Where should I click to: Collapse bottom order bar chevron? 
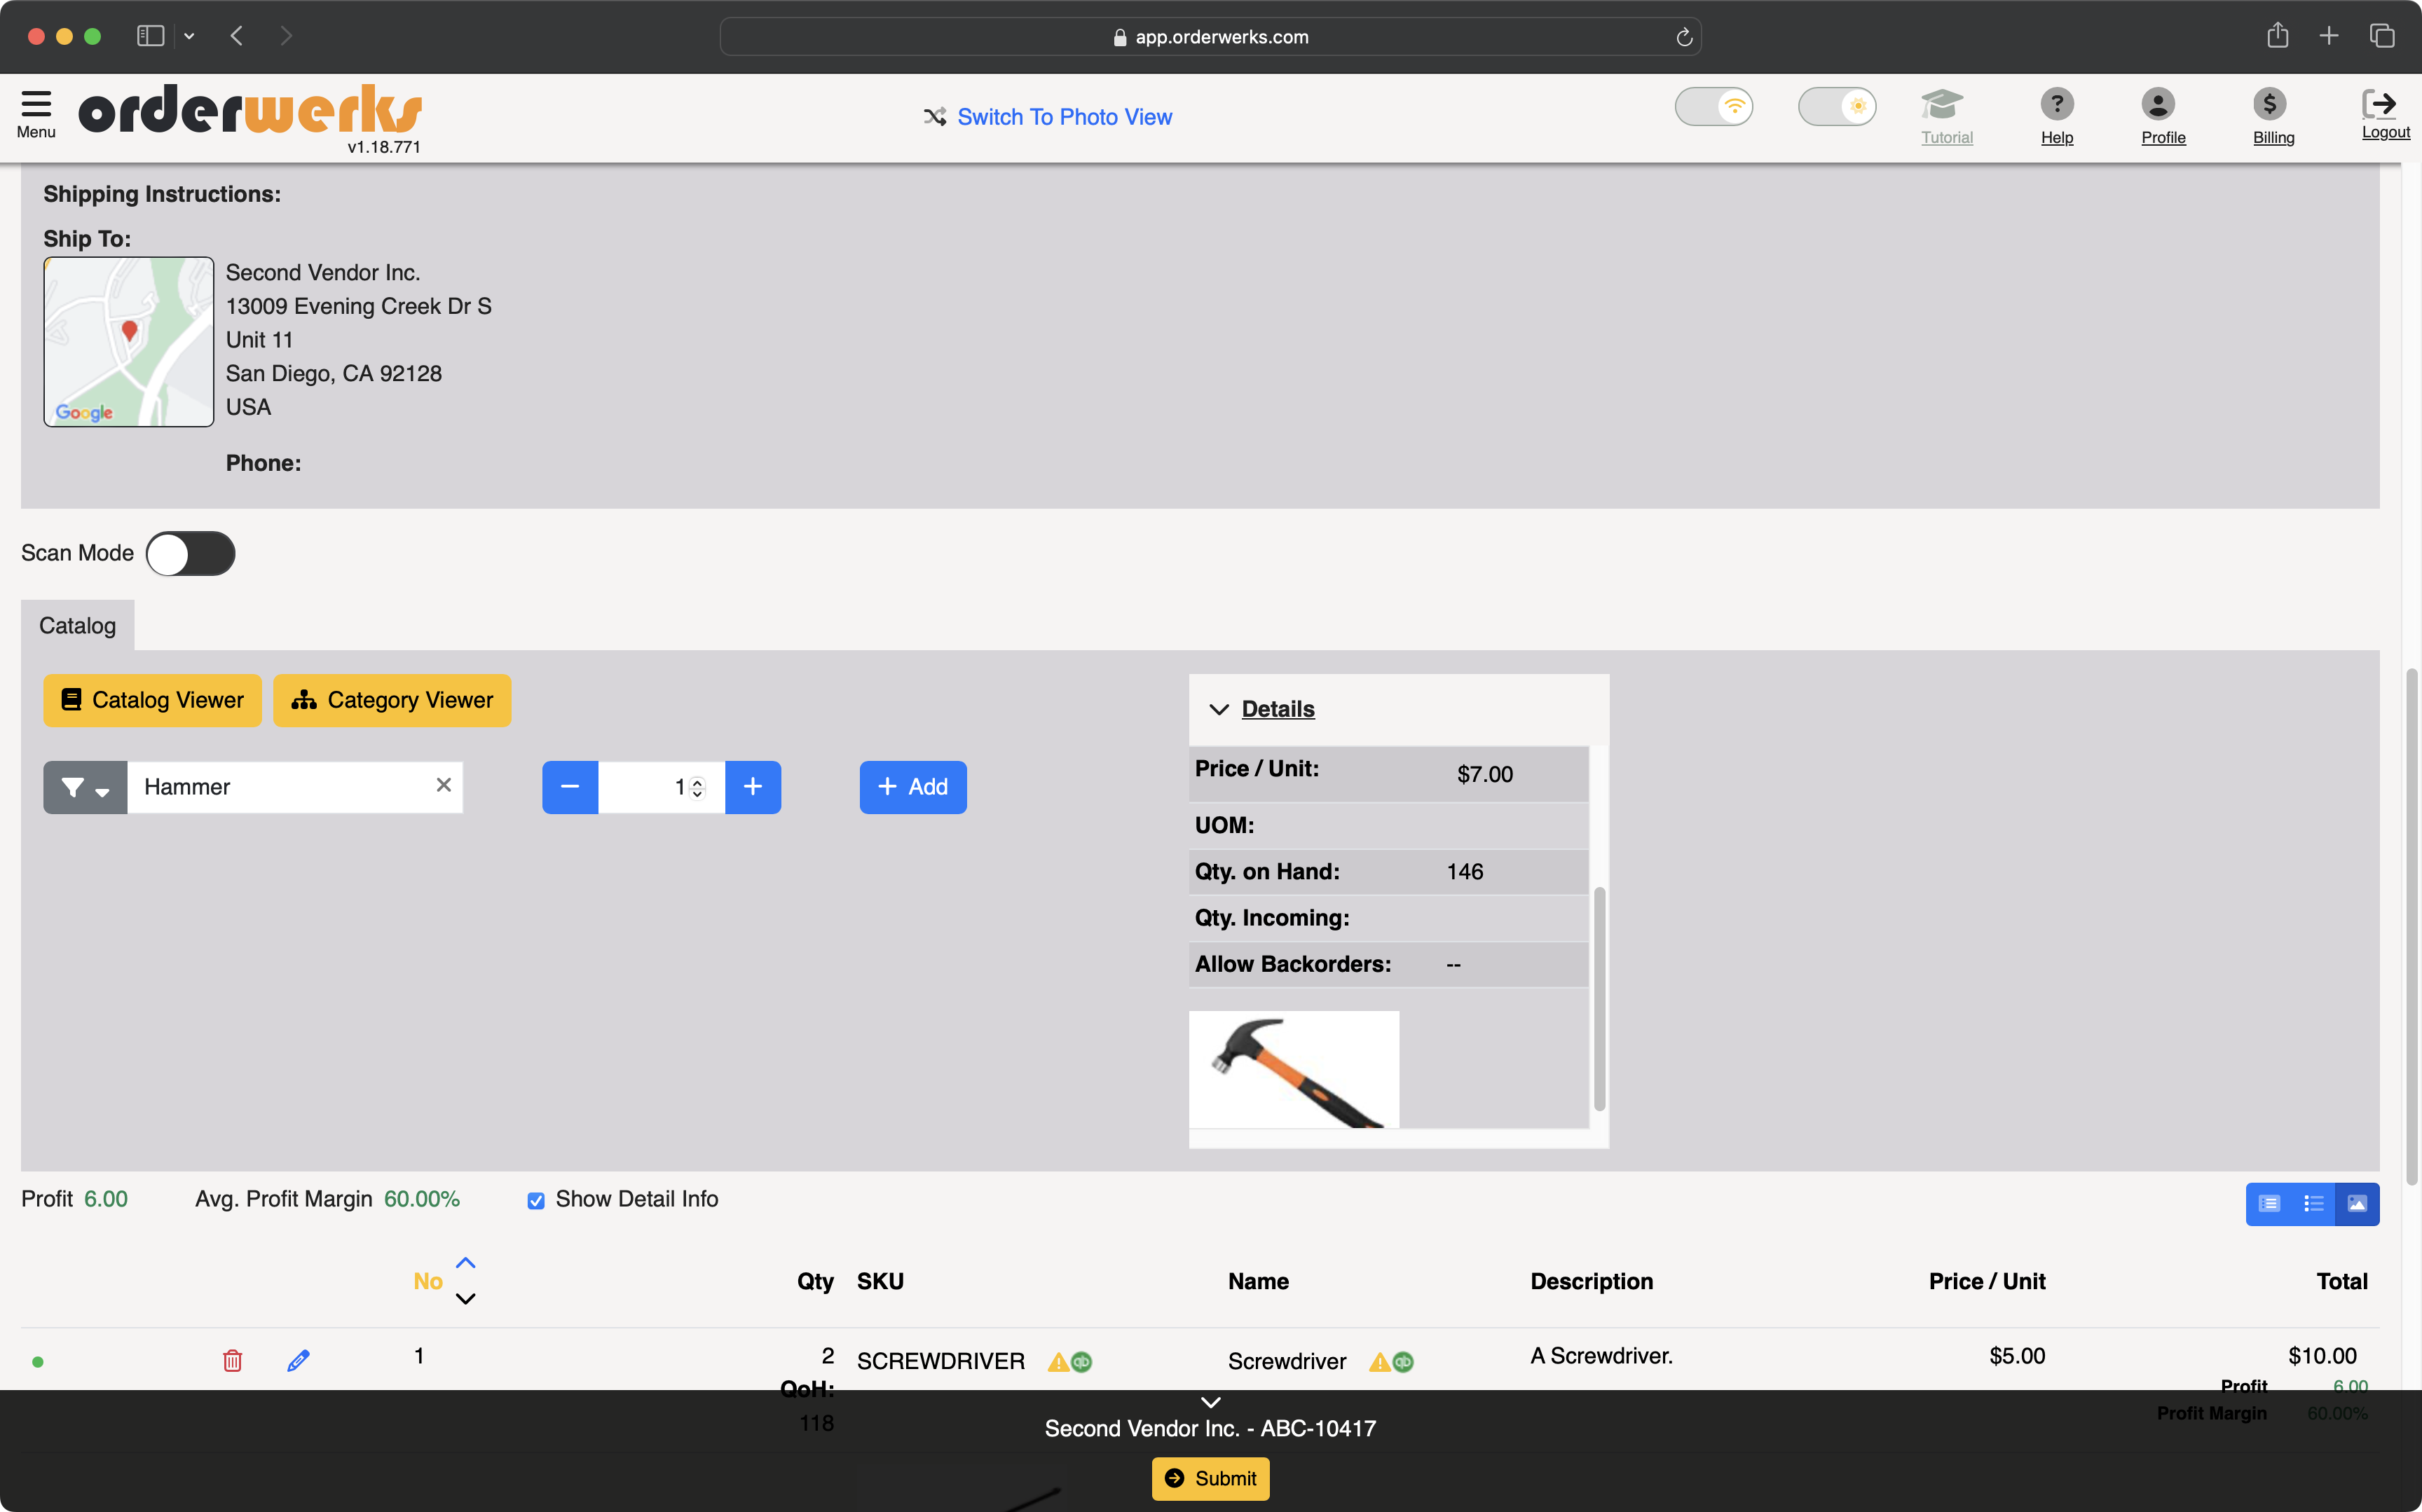[1210, 1402]
